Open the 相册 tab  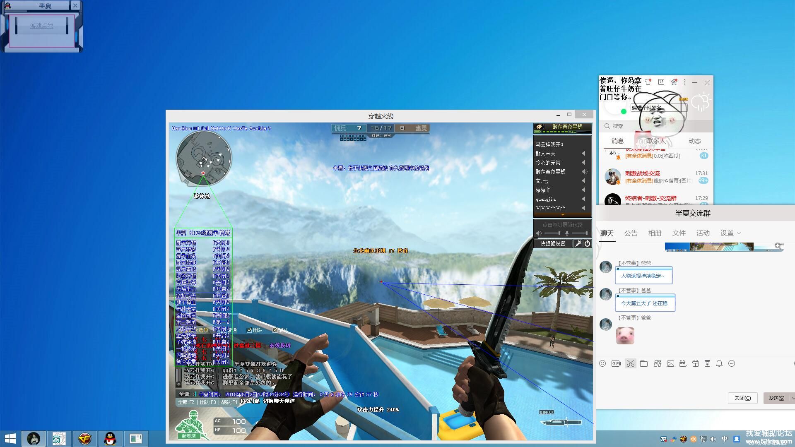[655, 233]
